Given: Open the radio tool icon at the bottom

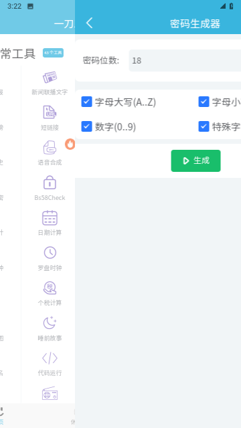Looking at the screenshot, I should tap(50, 394).
